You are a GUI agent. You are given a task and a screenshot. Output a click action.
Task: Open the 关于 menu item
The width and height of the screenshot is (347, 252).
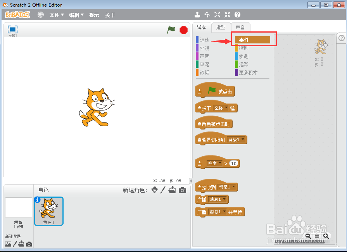(110, 15)
